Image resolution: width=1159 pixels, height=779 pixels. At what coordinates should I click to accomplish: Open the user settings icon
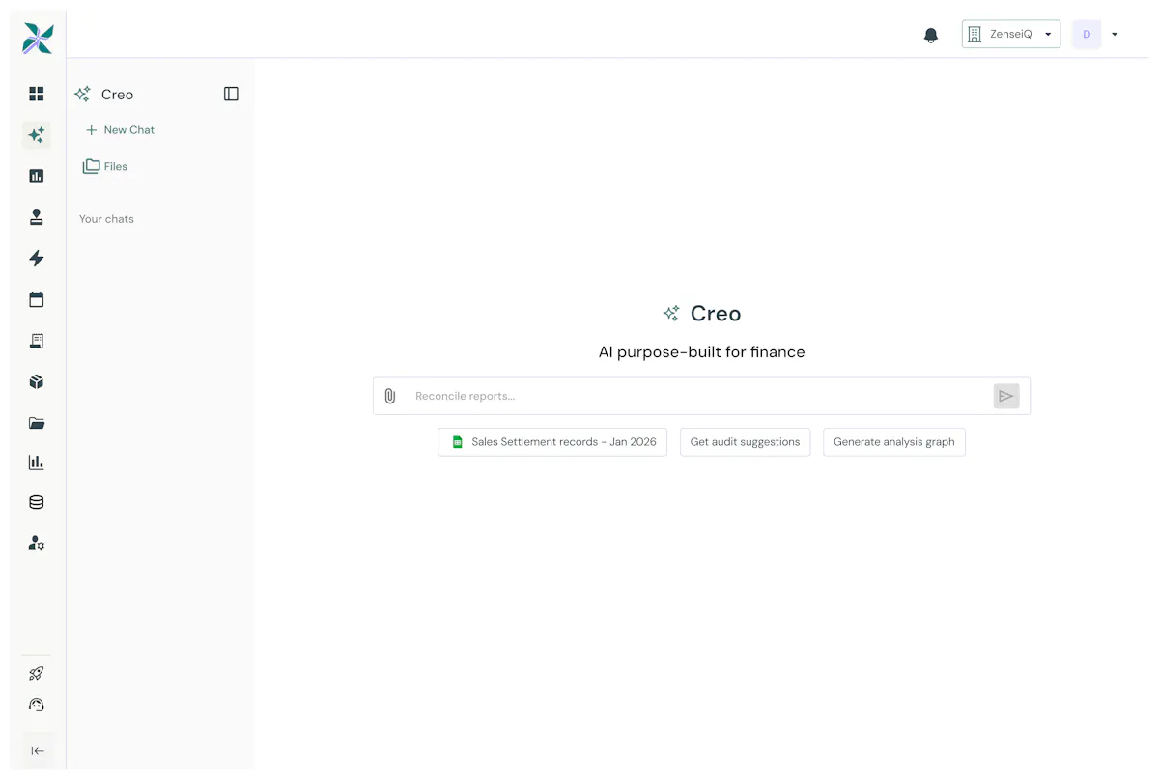(37, 543)
